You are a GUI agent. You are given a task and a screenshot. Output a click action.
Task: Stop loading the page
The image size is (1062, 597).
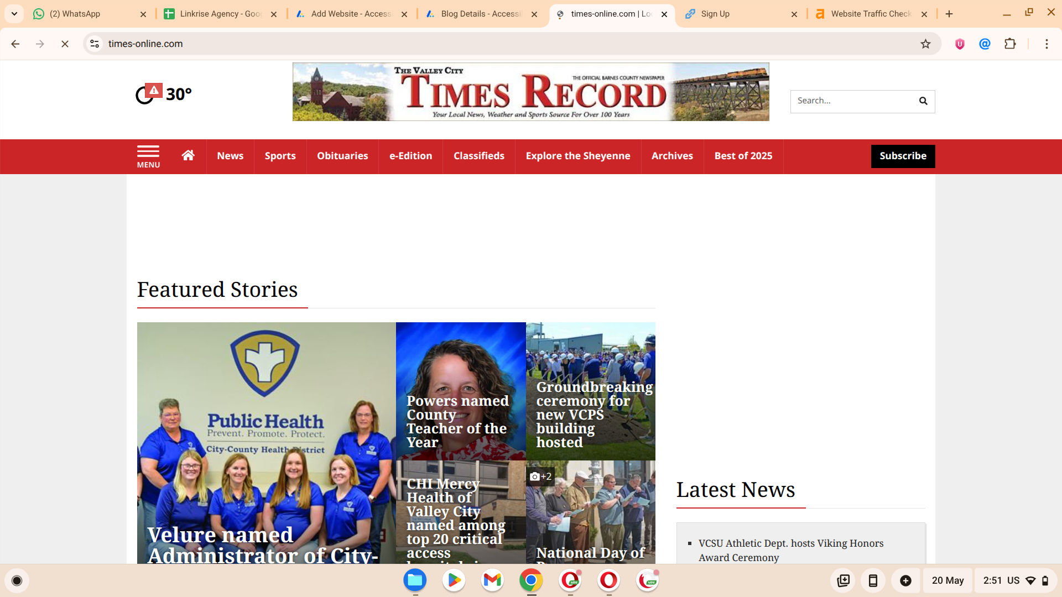(65, 44)
